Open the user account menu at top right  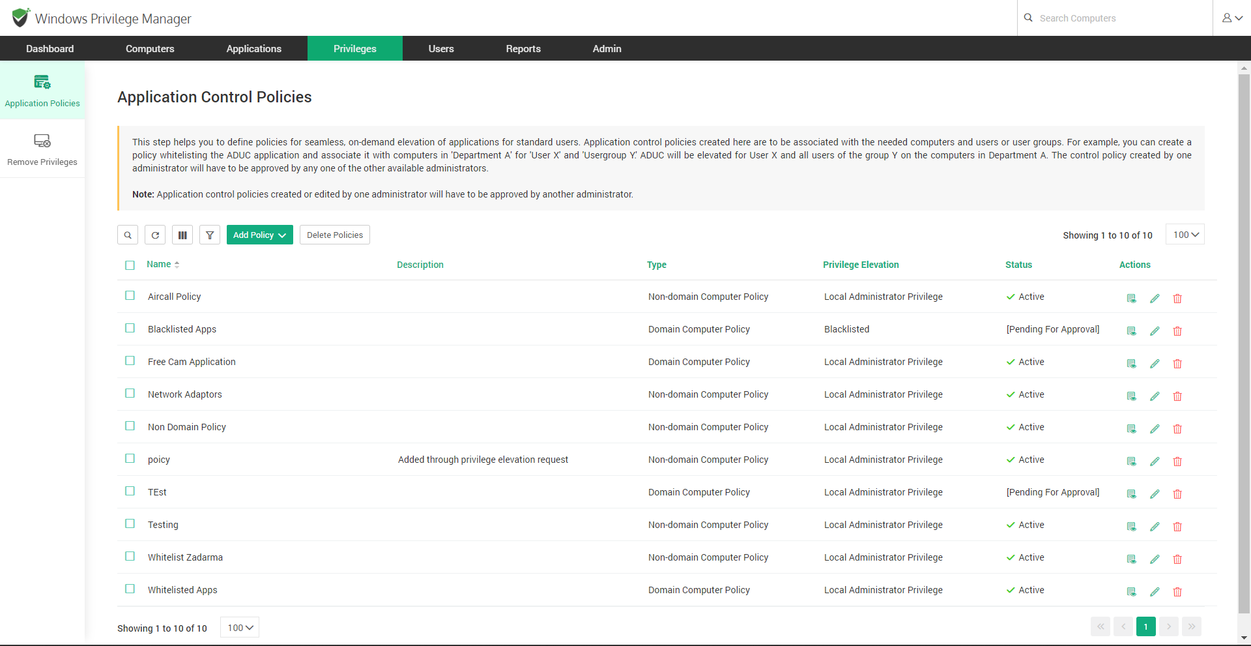(x=1233, y=18)
